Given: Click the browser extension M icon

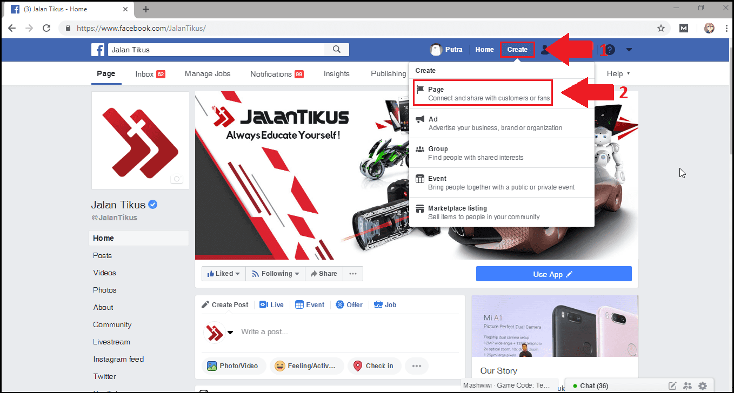Looking at the screenshot, I should tap(684, 28).
